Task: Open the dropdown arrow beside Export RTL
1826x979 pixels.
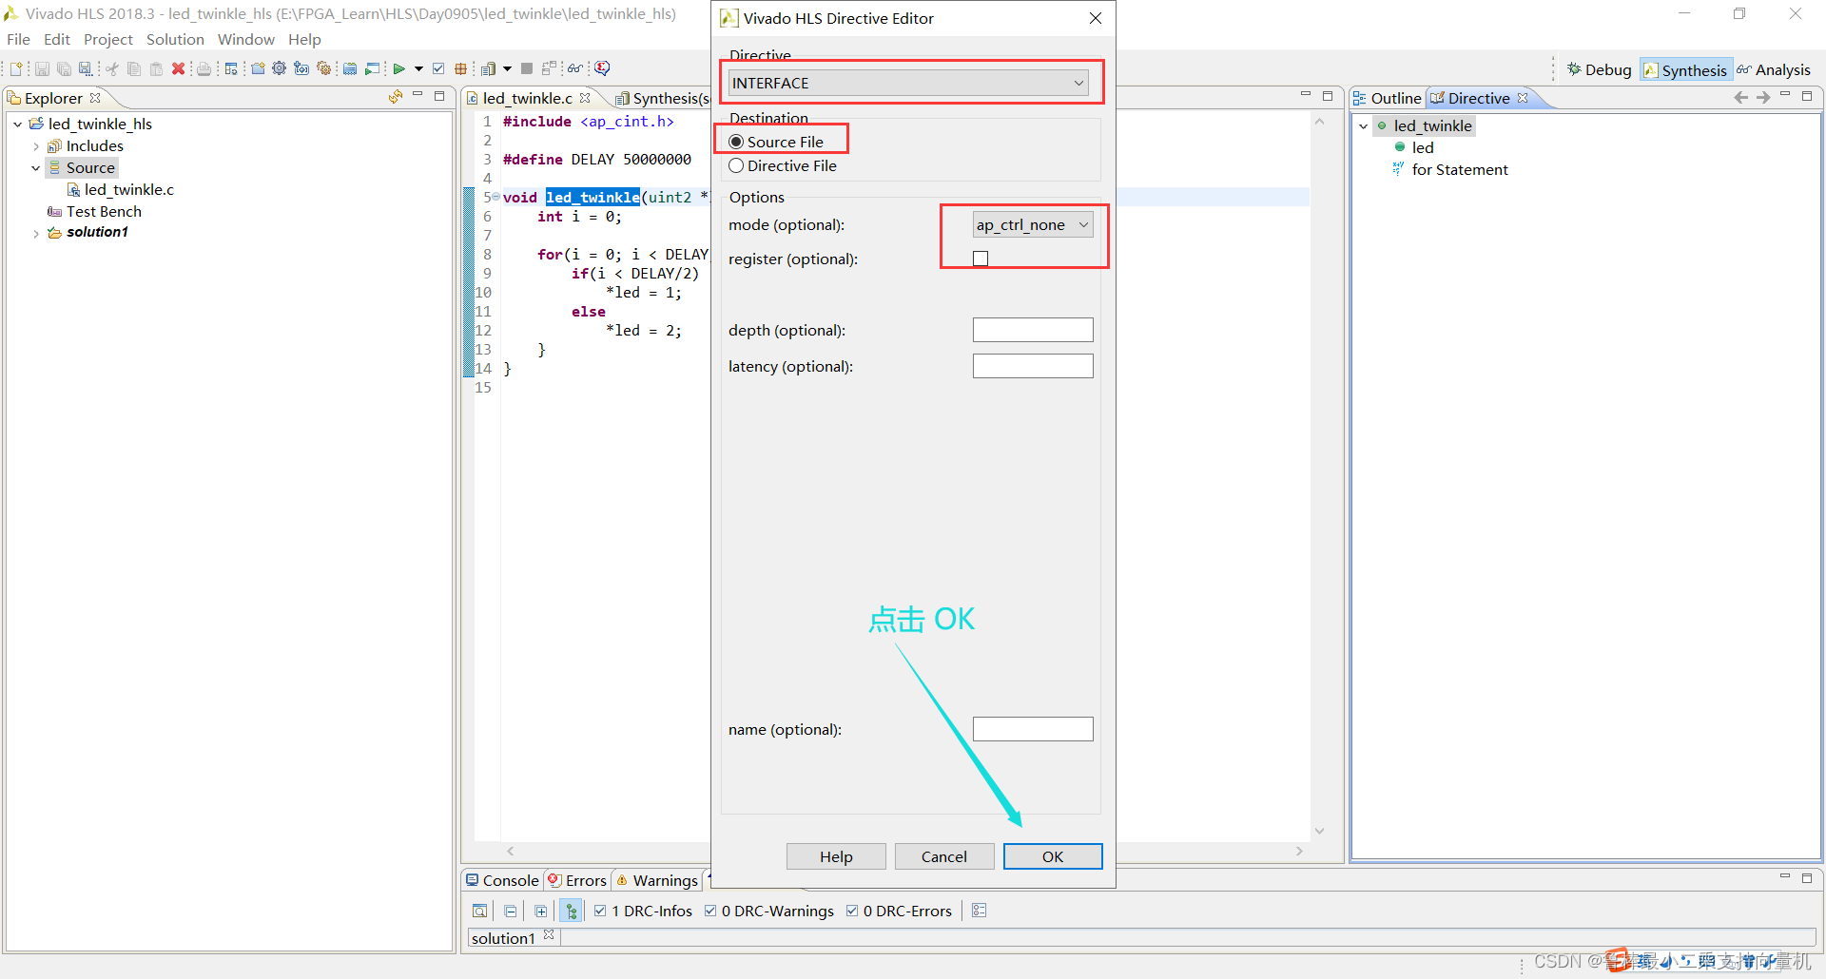Action: coord(507,68)
